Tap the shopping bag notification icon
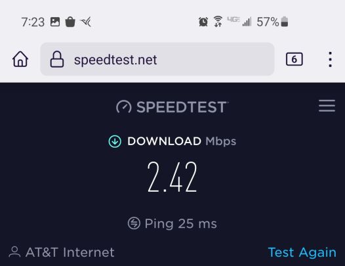 [x=70, y=22]
